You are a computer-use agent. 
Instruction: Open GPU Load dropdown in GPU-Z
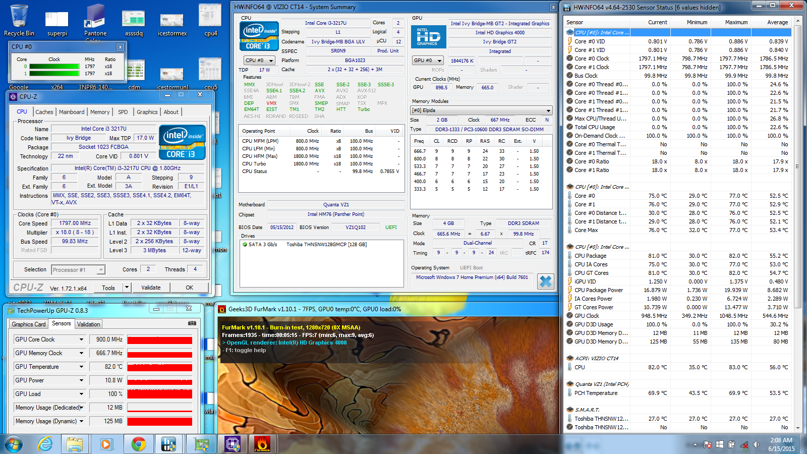(81, 394)
